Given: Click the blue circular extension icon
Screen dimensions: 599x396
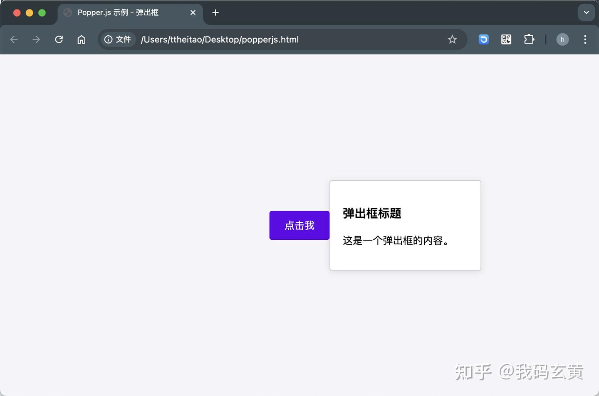Looking at the screenshot, I should pos(483,39).
